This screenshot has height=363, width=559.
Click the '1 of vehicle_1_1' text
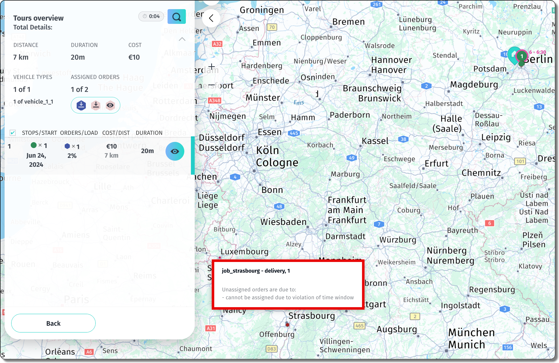[x=33, y=102]
